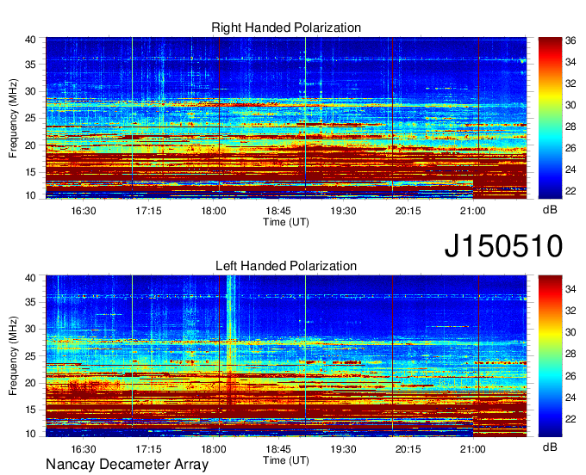Click 19:30 tick on Left Handed time axis
The image size is (586, 475).
coord(343,449)
